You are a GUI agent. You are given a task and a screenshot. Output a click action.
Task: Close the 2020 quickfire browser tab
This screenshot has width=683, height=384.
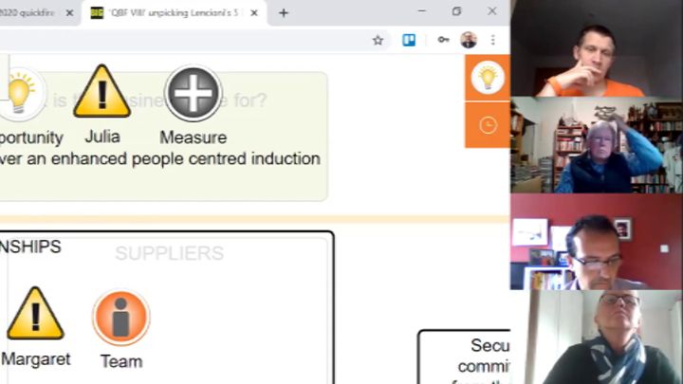point(69,13)
